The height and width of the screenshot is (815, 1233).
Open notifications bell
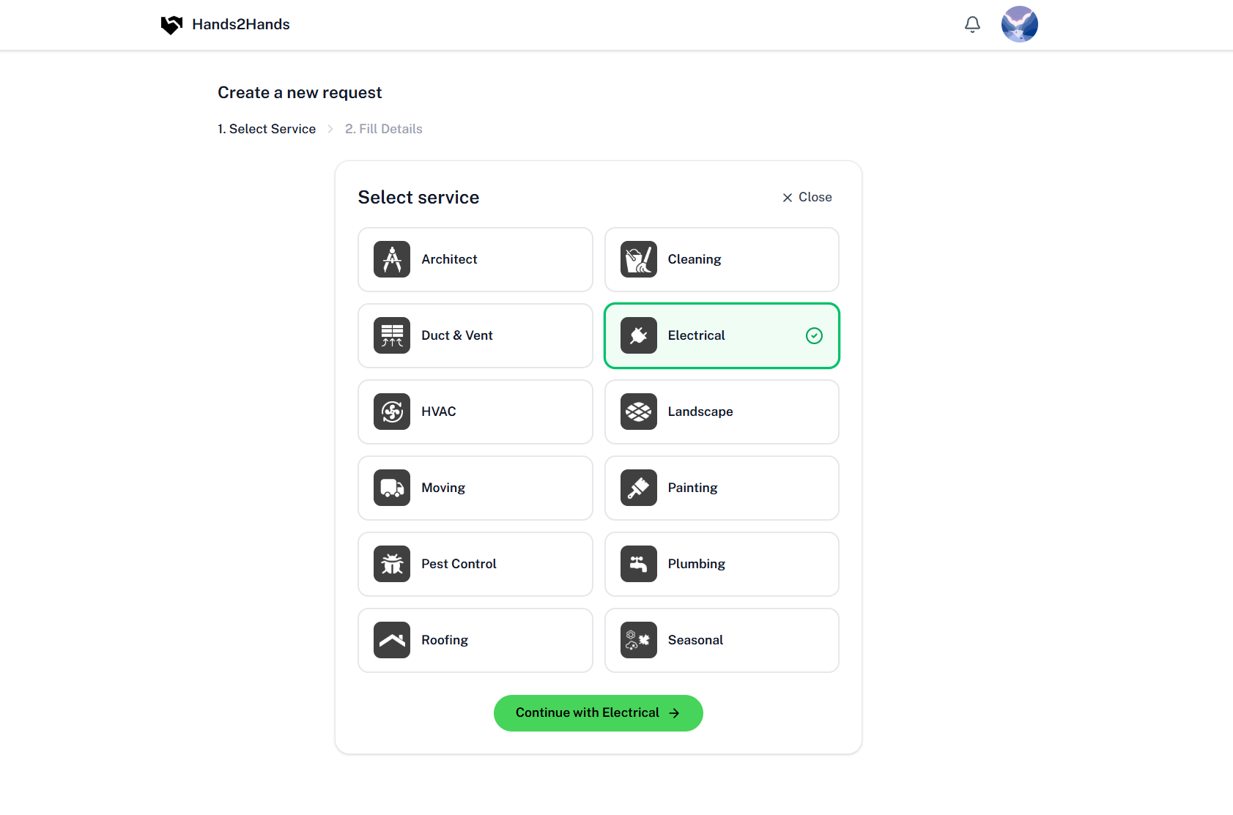pos(972,24)
